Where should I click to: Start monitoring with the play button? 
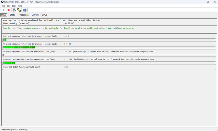(x=4, y=10)
